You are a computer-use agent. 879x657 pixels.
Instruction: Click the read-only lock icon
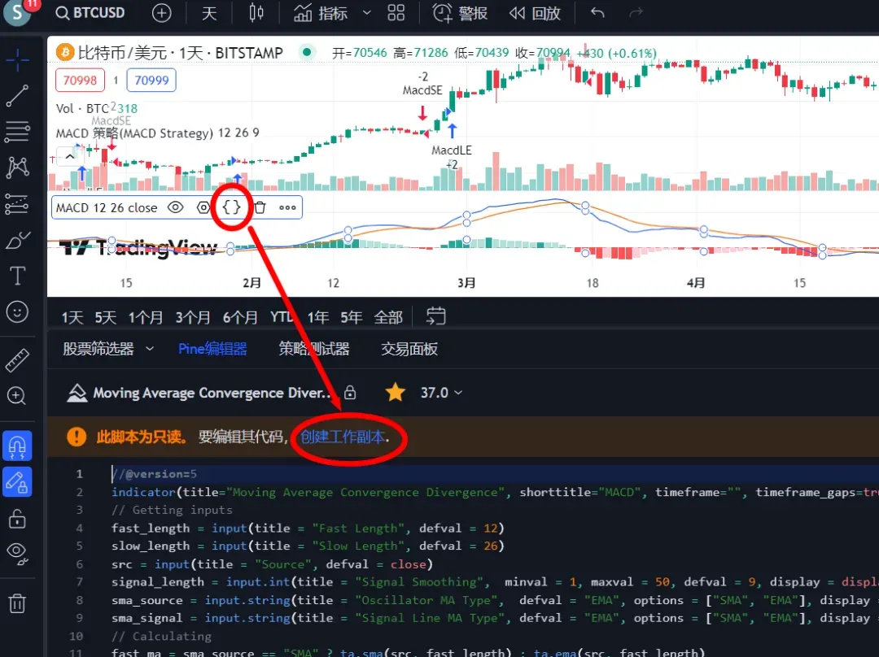(x=350, y=393)
